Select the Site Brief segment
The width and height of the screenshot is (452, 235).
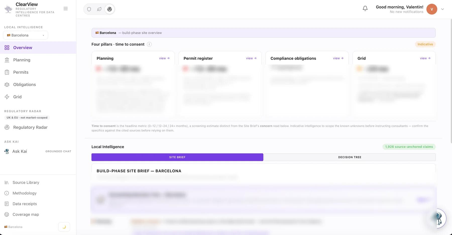[x=177, y=157]
